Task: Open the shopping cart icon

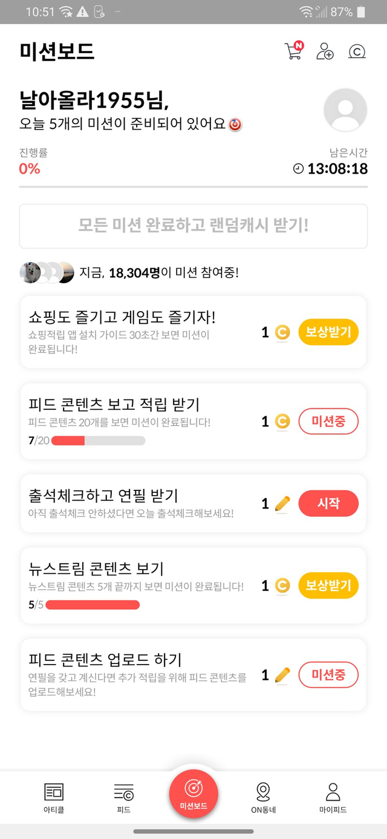Action: click(293, 51)
